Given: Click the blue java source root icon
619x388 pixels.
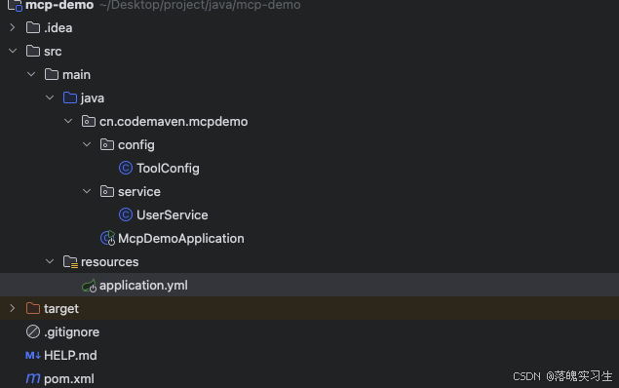Looking at the screenshot, I should 70,97.
